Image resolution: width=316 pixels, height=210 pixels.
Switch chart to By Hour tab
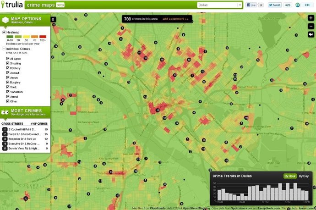pyautogui.click(x=290, y=176)
